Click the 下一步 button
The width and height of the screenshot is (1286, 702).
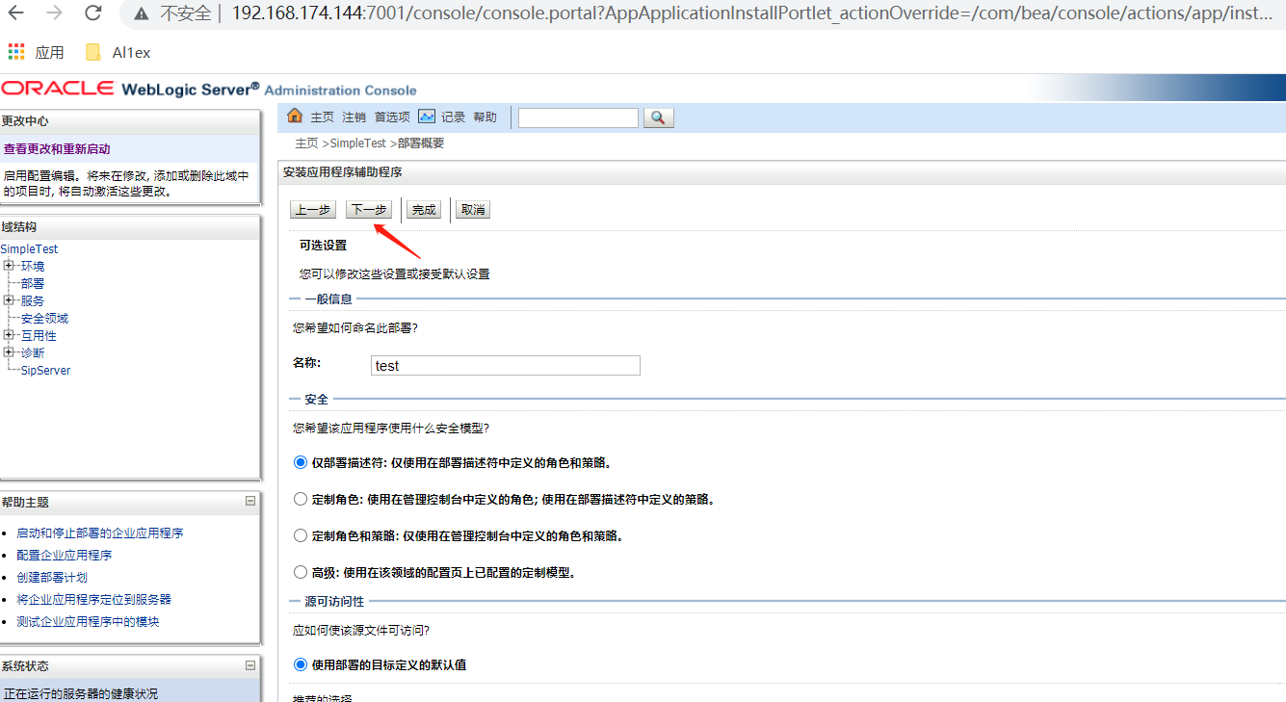click(369, 210)
